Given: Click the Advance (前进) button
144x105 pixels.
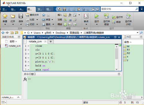Looking at the screenshot, I should [x=116, y=22].
